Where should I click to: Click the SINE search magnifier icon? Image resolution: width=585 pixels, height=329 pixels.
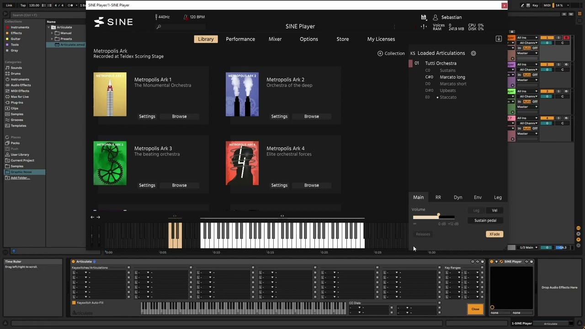[x=159, y=27]
